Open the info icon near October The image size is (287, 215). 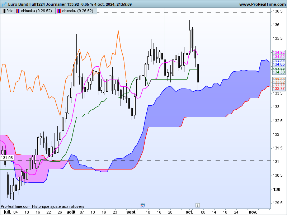pyautogui.click(x=198, y=205)
